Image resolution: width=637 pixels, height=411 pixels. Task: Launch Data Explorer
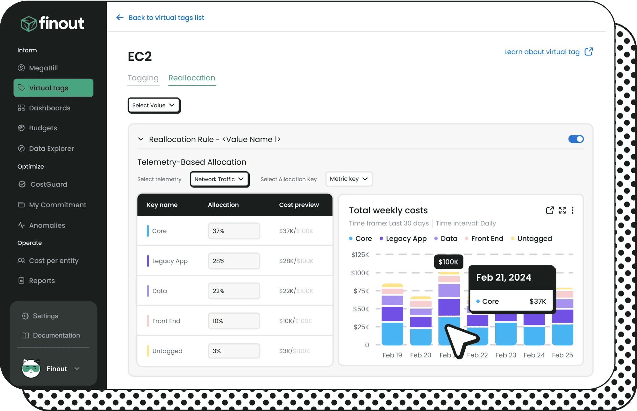tap(51, 148)
